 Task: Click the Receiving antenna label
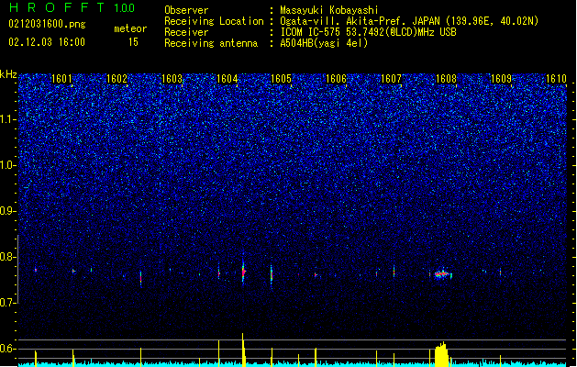click(x=211, y=43)
